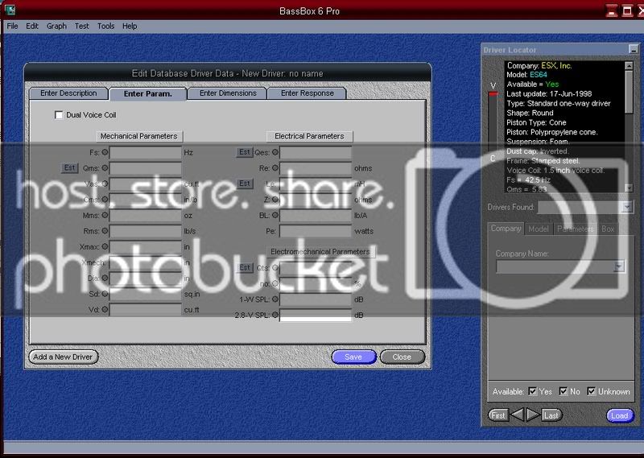
Task: Open the Tools menu
Action: (x=106, y=27)
